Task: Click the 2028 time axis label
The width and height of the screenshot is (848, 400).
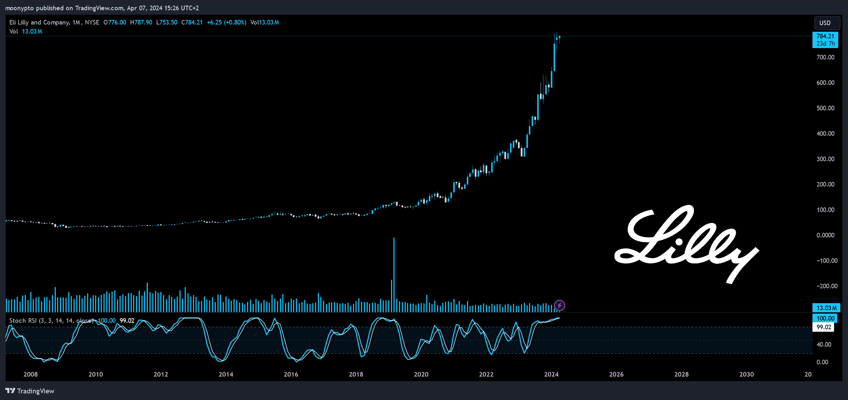Action: [x=681, y=374]
